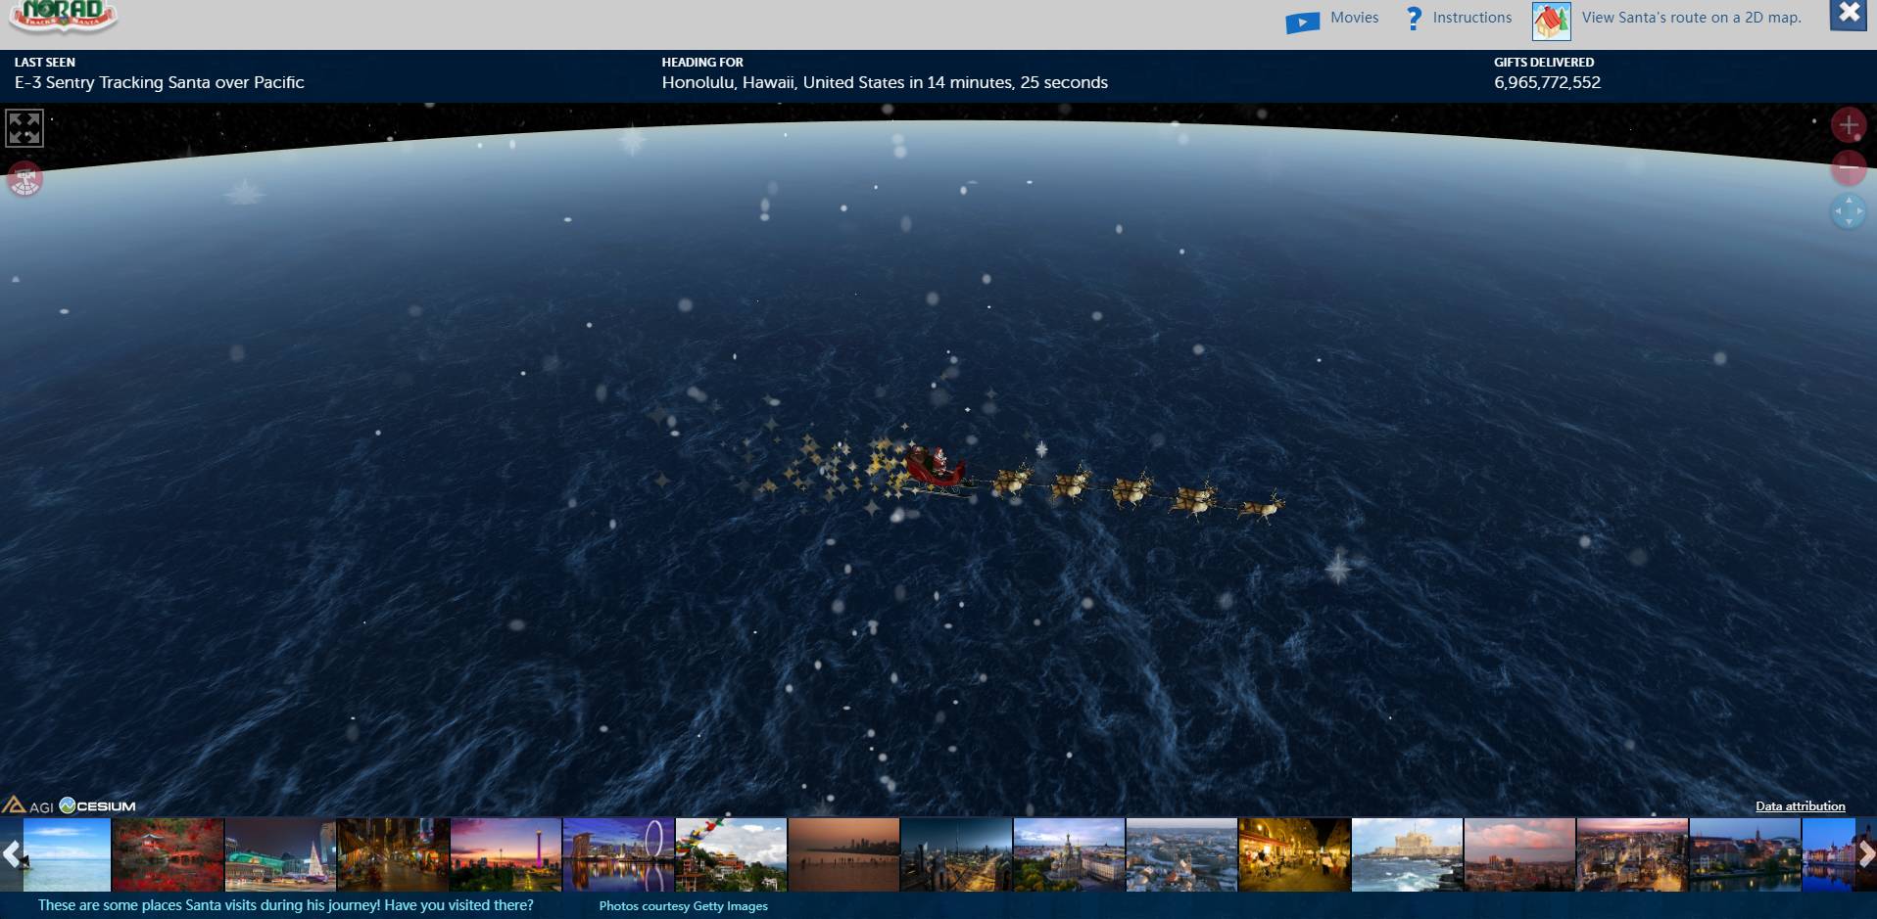Click the 'HEADING FOR' label
1877x919 pixels.
[x=702, y=62]
